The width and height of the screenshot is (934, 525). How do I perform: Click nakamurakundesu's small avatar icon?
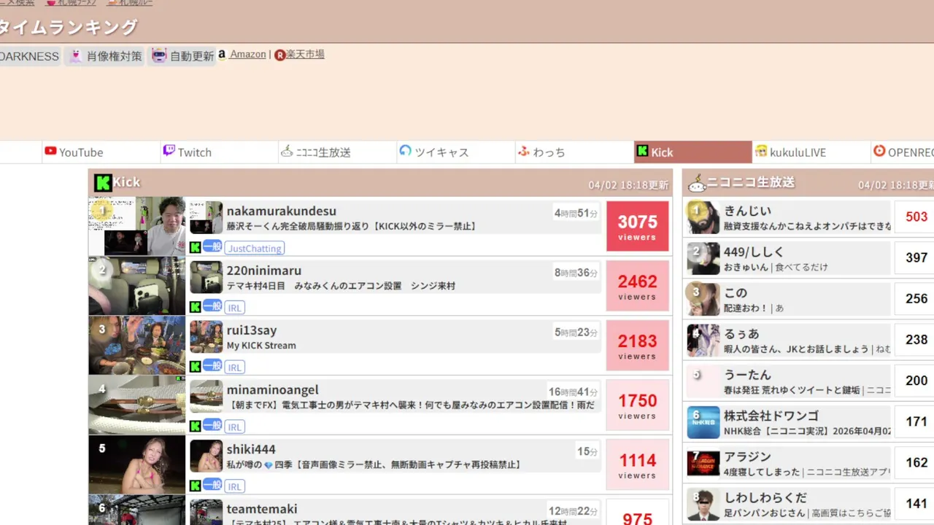point(206,217)
